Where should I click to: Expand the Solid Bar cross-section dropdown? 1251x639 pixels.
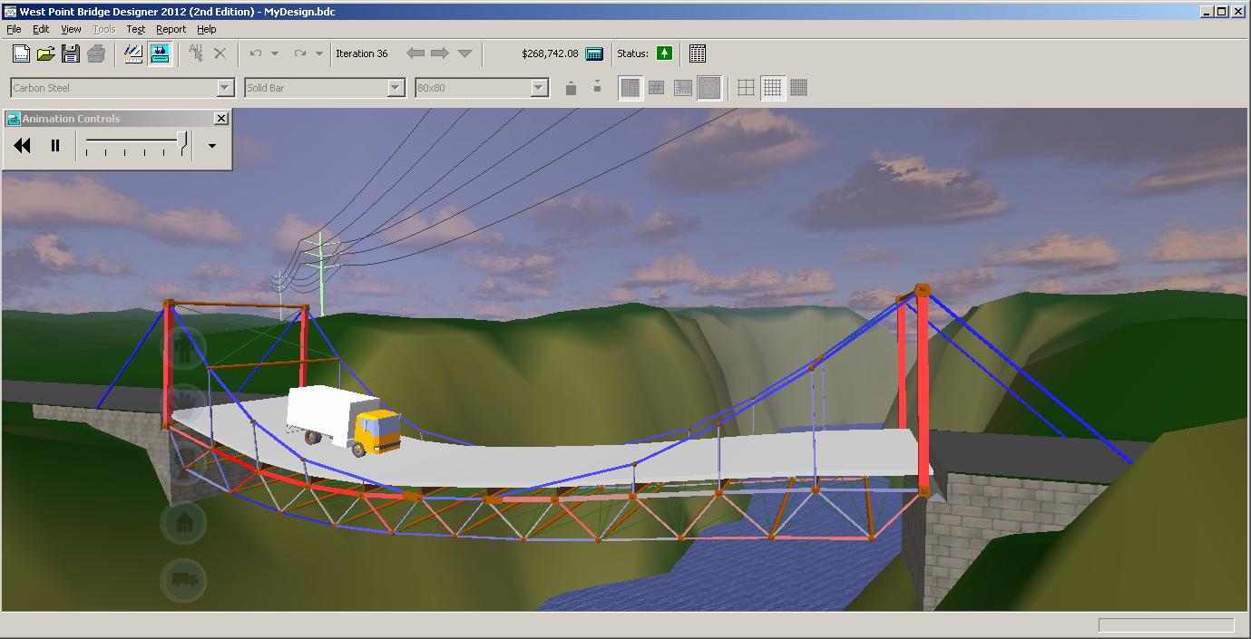click(396, 87)
